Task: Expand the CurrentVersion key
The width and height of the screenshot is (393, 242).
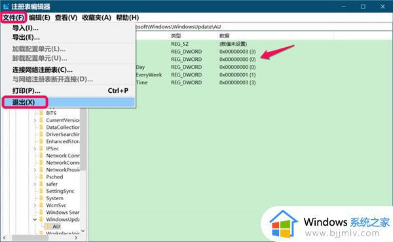Action: (x=35, y=120)
